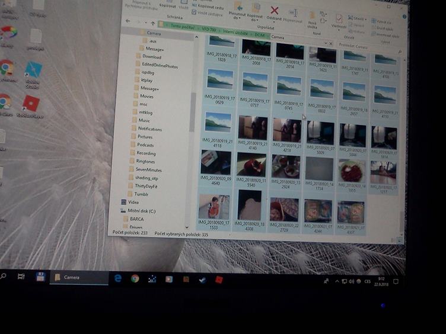This screenshot has height=334, width=446.
Task: Select the SevenMinutes folder in the tree
Action: (x=148, y=169)
